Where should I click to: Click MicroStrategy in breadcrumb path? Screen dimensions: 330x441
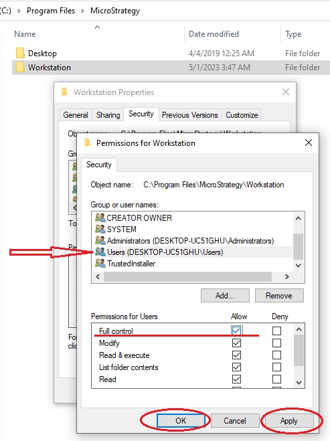115,11
